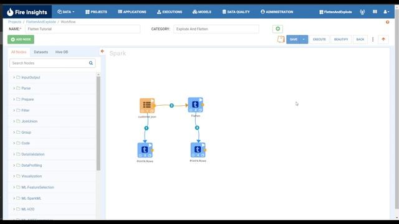Click the BEAUTIFY button
This screenshot has width=399, height=224.
tap(341, 39)
